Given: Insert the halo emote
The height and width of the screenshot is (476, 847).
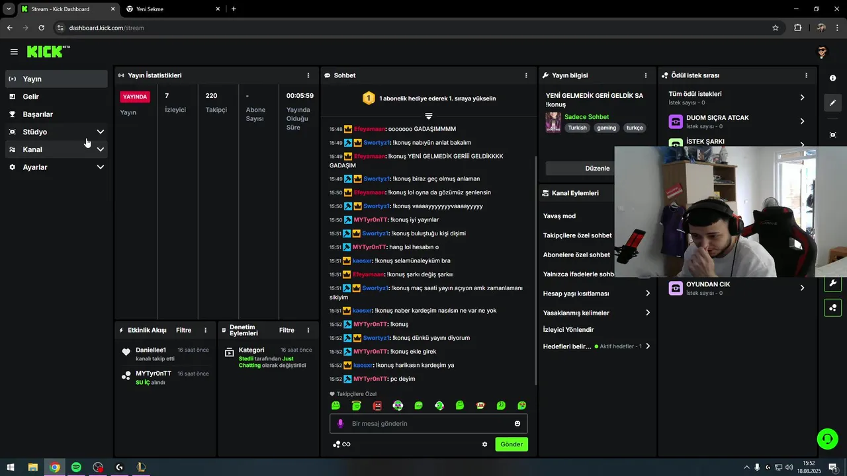Looking at the screenshot, I should 357,405.
